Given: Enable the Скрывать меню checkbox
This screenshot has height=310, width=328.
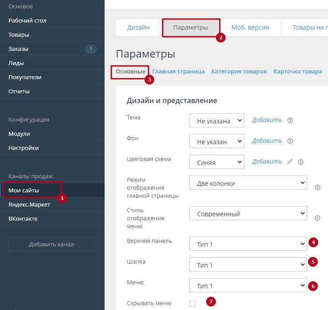Looking at the screenshot, I should point(192,303).
